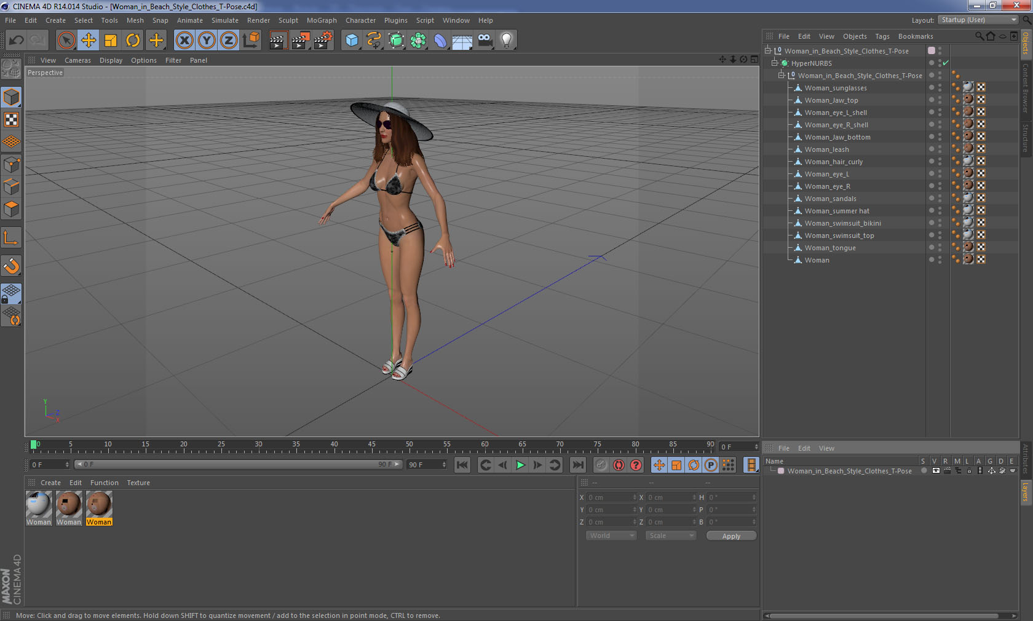This screenshot has width=1033, height=621.
Task: Toggle Z axis lock
Action: coord(229,41)
